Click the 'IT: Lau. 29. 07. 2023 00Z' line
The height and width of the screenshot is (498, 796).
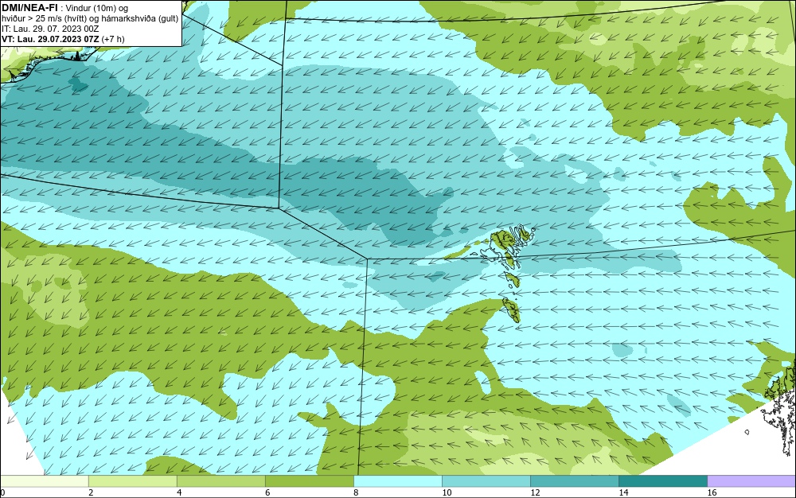pyautogui.click(x=50, y=29)
